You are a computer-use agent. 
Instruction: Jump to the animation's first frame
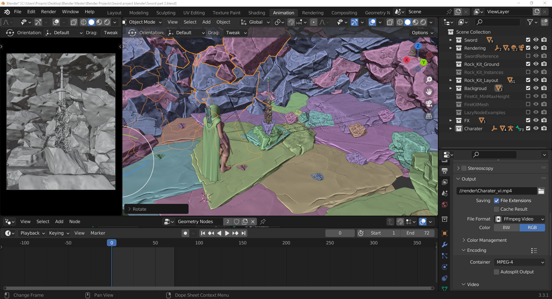tap(203, 233)
